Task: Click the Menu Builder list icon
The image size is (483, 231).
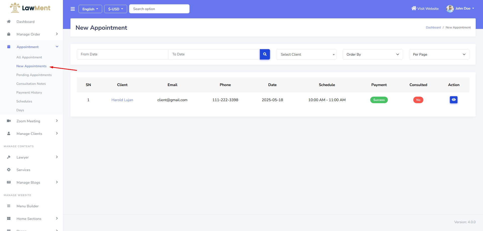Action: click(x=9, y=206)
